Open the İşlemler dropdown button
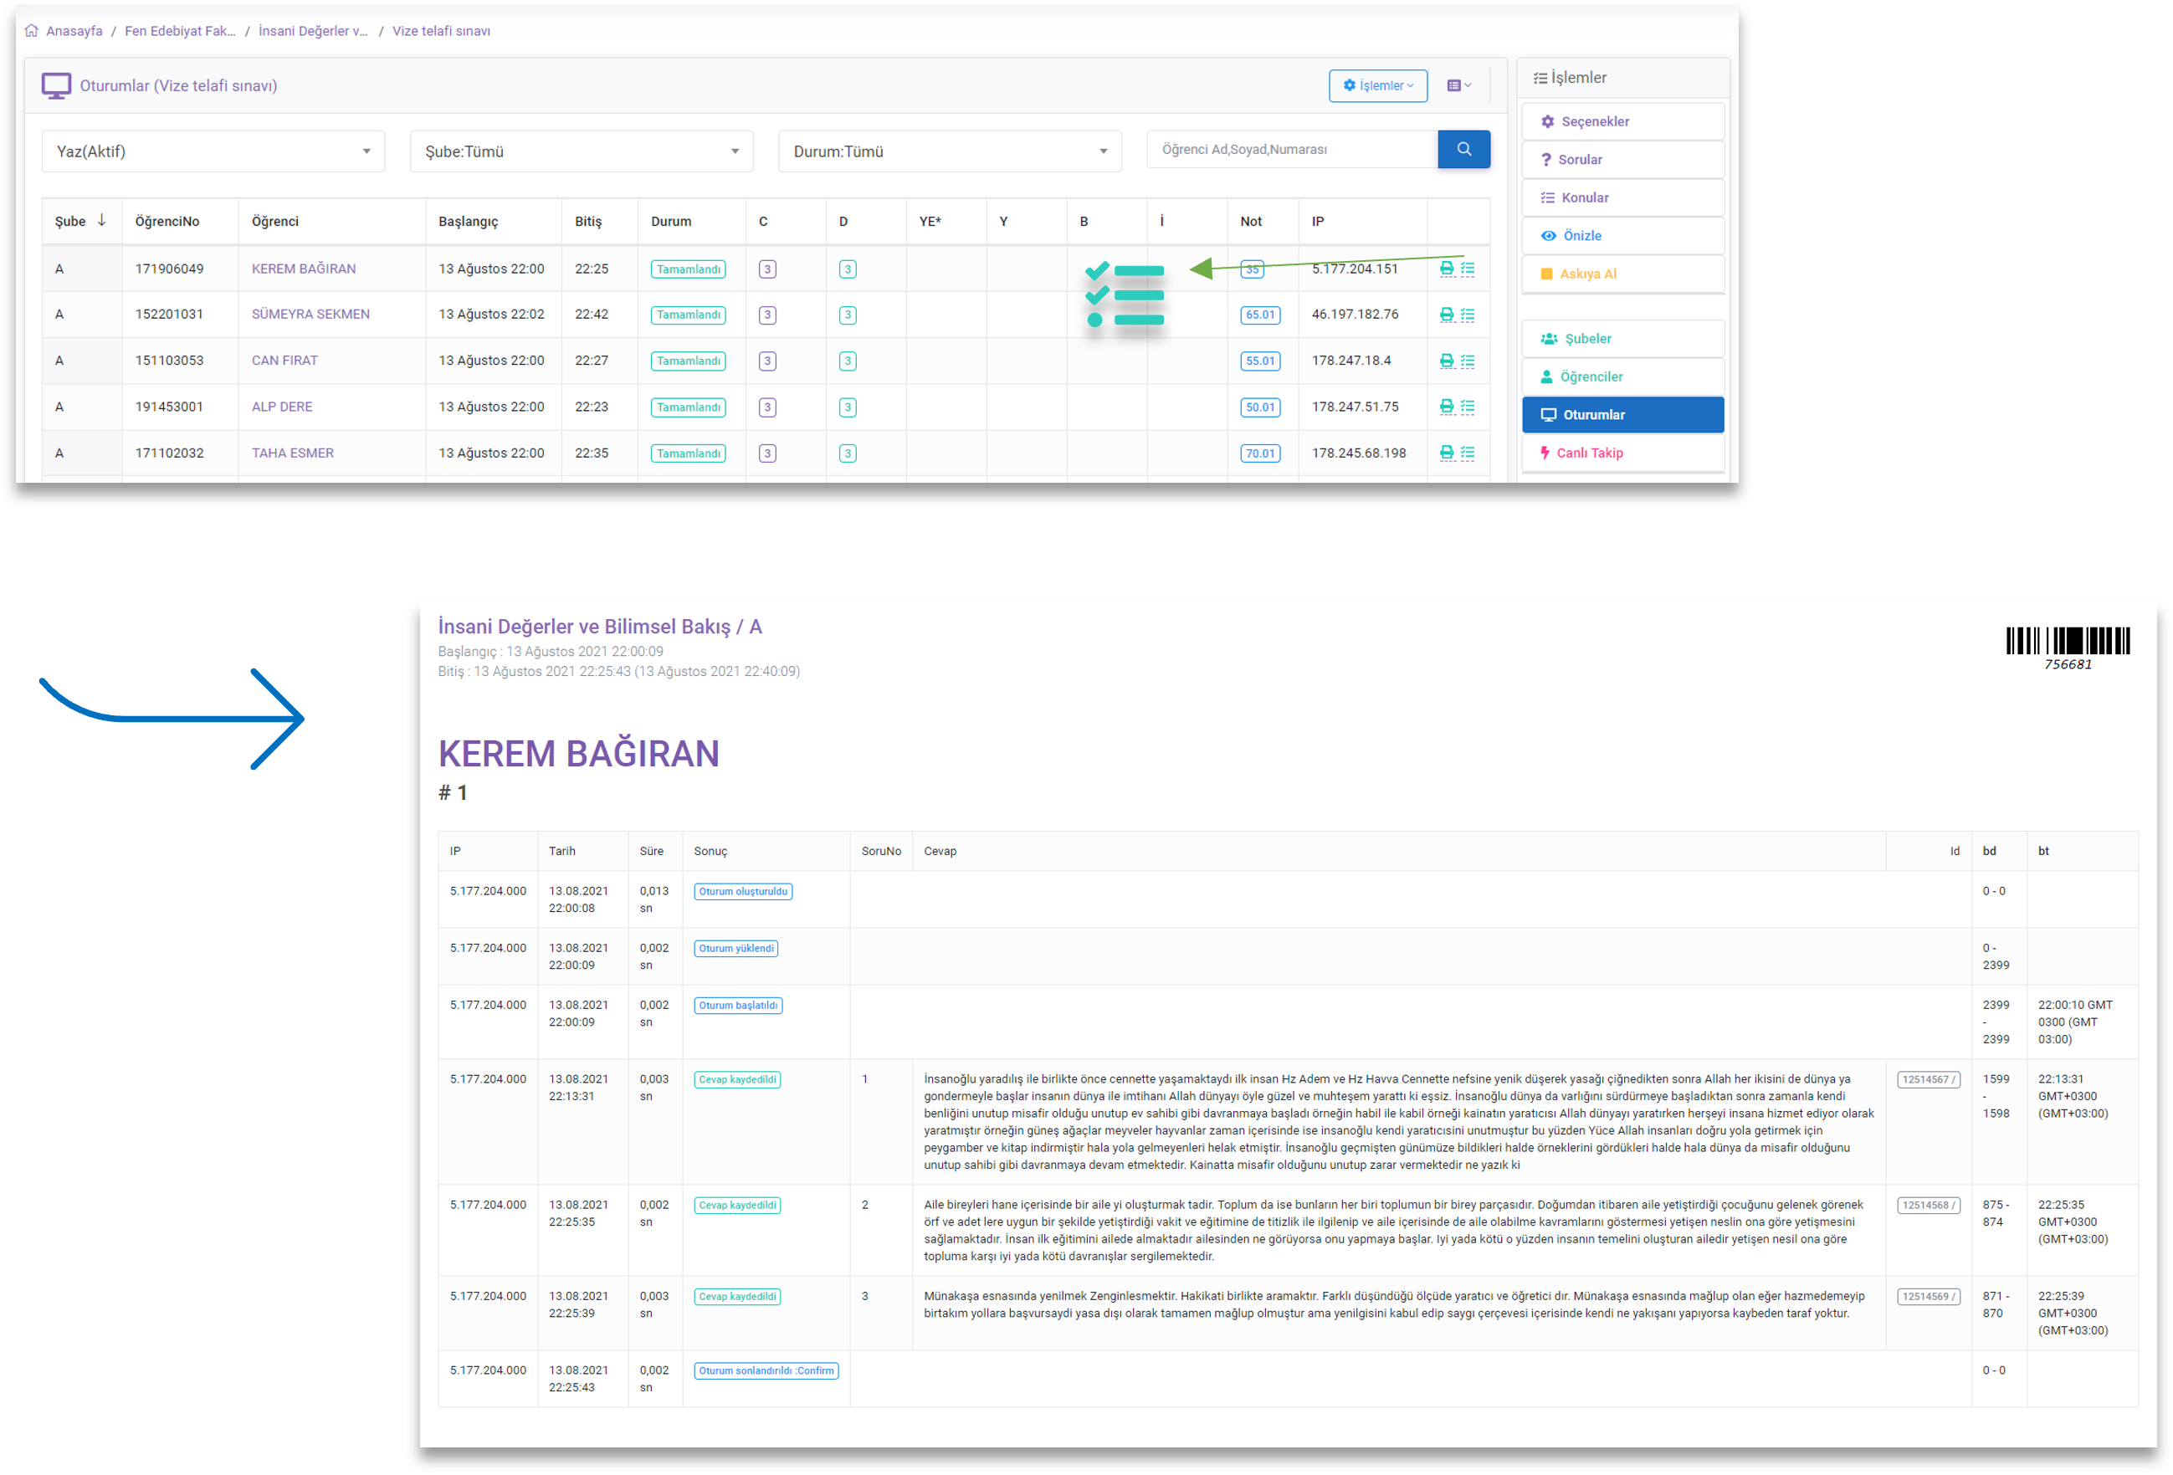The width and height of the screenshot is (2173, 1475). [1377, 85]
